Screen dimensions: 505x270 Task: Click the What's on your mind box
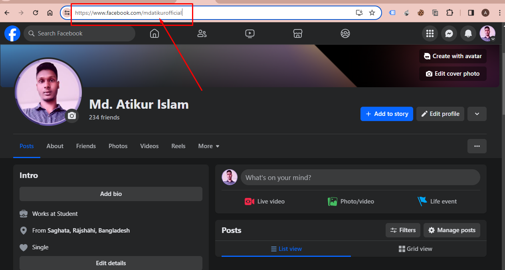tap(360, 178)
